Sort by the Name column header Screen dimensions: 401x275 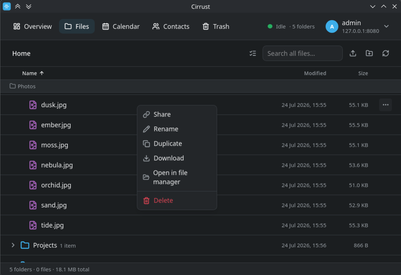click(x=33, y=73)
